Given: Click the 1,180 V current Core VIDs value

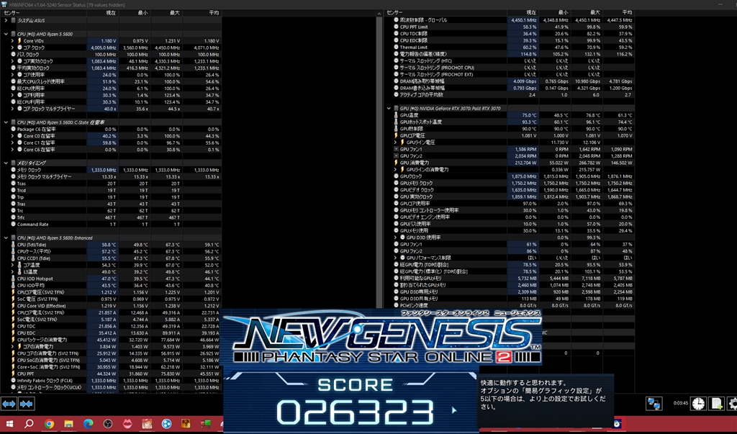Looking at the screenshot, I should [x=109, y=41].
